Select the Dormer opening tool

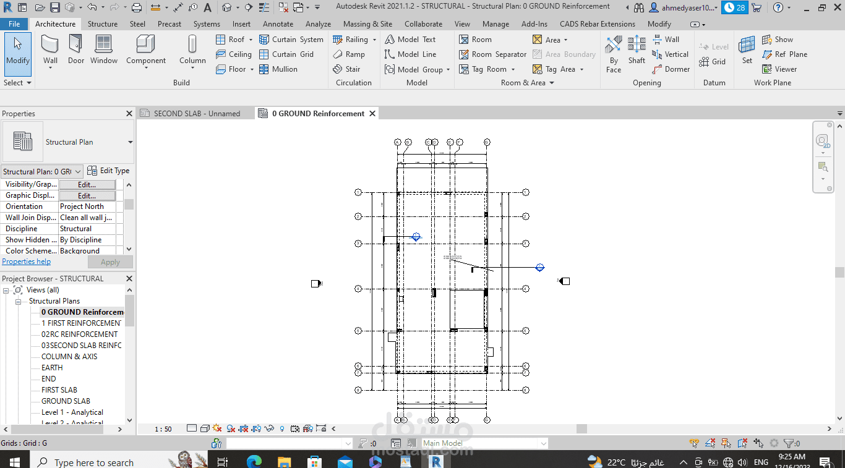pos(671,69)
